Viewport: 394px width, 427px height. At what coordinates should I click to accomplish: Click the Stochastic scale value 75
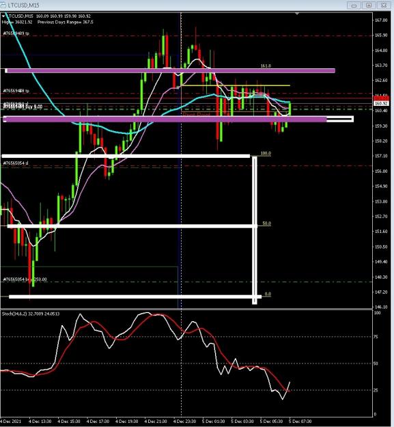click(x=376, y=337)
